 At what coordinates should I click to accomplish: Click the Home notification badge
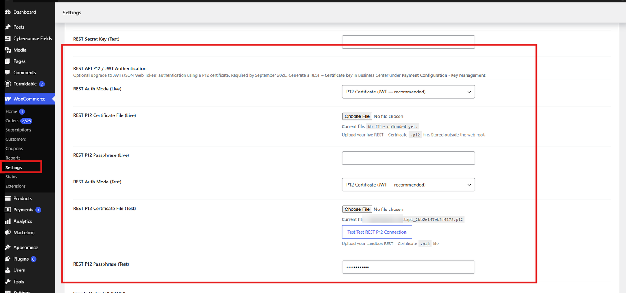click(x=22, y=111)
